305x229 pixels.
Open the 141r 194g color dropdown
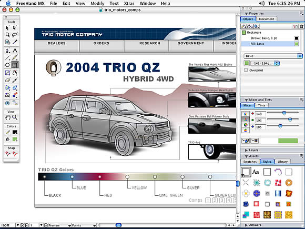pos(265,63)
